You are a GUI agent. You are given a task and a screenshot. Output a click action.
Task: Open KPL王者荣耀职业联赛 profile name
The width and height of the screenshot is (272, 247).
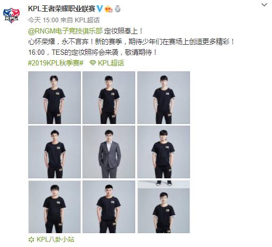tap(62, 9)
